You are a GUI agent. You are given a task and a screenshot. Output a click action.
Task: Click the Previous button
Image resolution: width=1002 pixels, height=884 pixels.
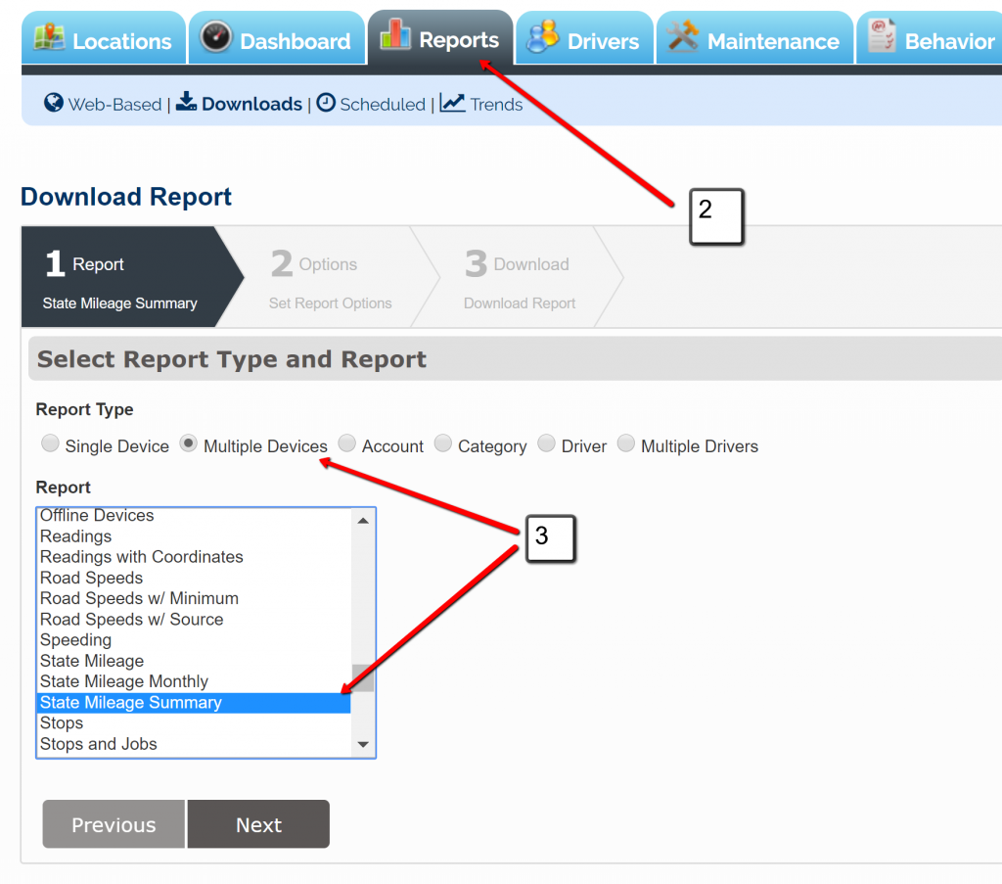point(114,824)
